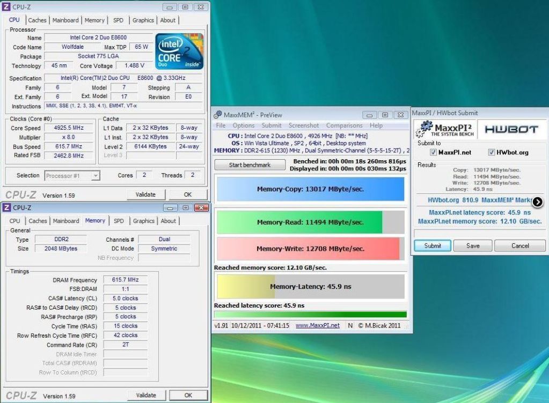The width and height of the screenshot is (549, 403).
Task: Click the CPU-Z app icon in top window title
Action: tap(6, 6)
